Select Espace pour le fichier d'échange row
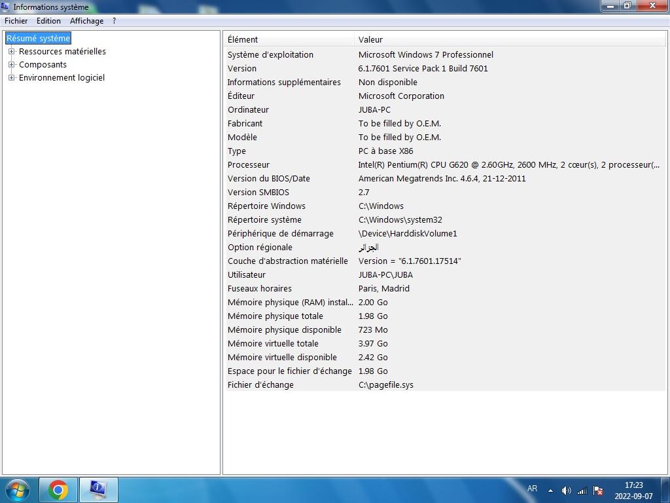670x503 pixels. (x=445, y=371)
